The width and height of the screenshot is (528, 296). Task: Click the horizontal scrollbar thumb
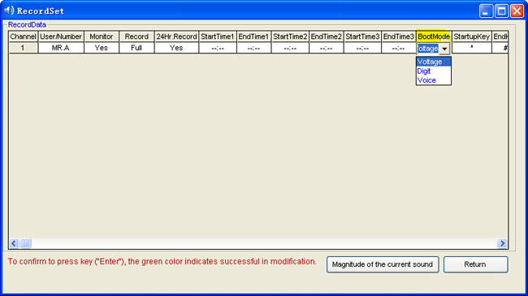[25, 242]
